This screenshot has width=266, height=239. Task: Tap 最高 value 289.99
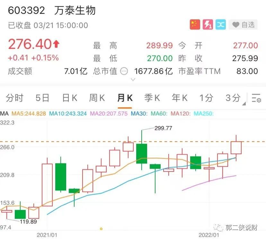tap(159, 46)
